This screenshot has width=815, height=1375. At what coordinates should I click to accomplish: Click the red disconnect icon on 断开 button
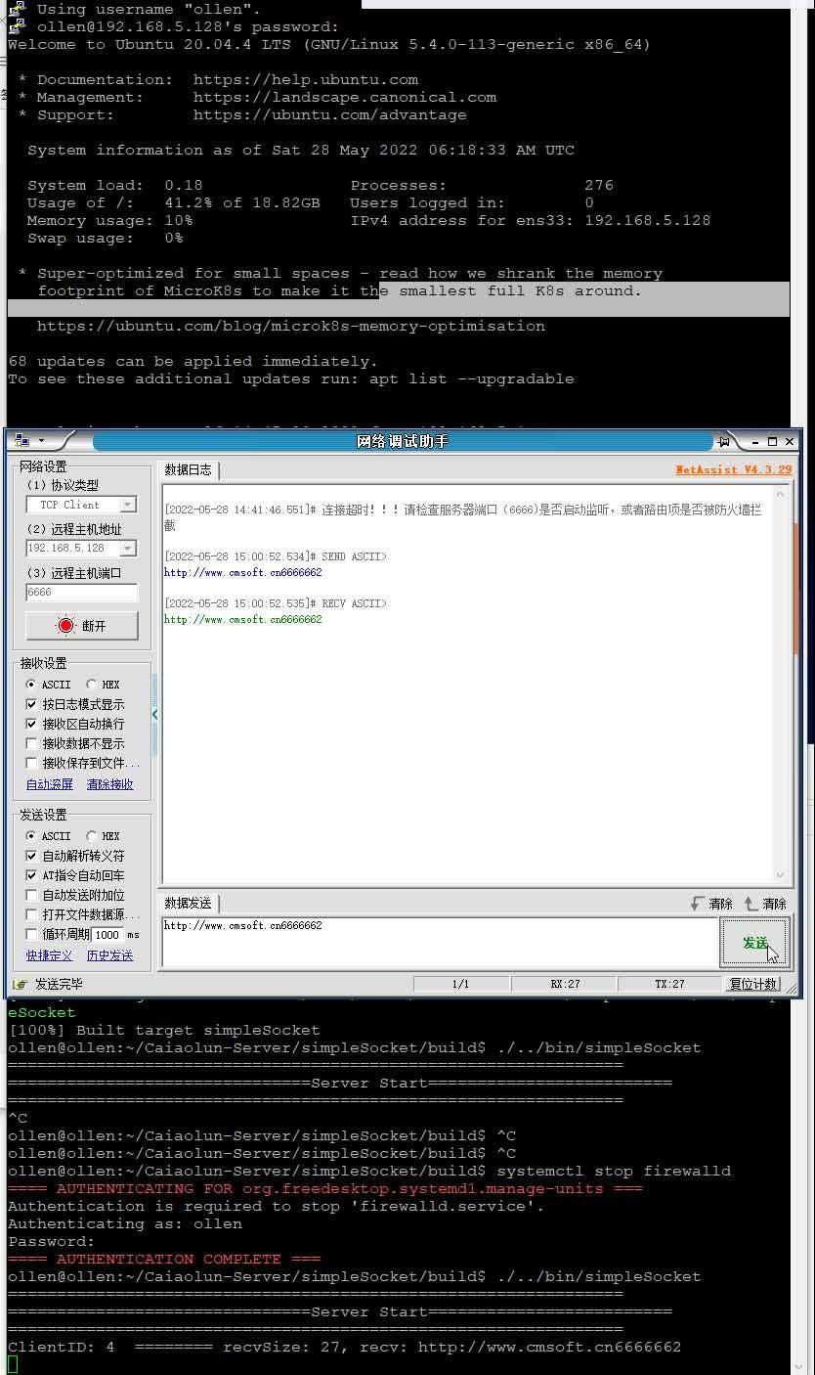(x=65, y=626)
